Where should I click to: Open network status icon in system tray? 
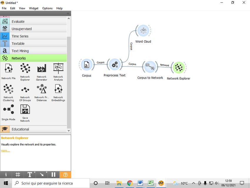(211, 183)
